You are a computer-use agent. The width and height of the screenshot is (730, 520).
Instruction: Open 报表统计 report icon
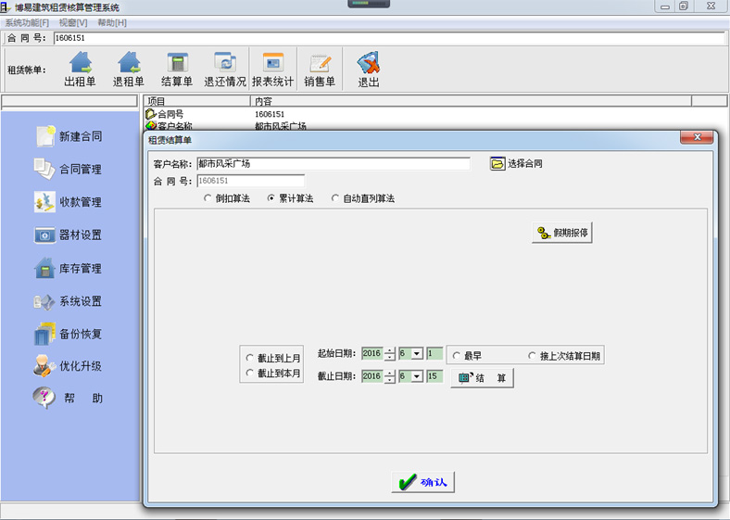tap(272, 63)
